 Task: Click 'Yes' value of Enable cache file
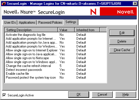(x=62, y=74)
